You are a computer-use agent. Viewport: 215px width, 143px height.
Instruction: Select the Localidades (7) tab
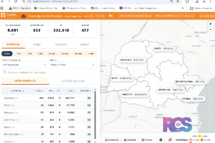[x=25, y=81]
